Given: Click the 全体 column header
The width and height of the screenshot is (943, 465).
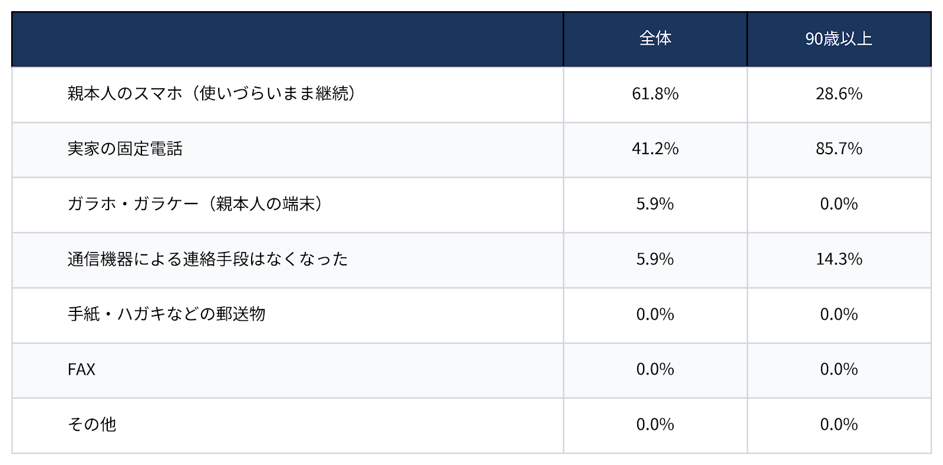Looking at the screenshot, I should tap(655, 39).
